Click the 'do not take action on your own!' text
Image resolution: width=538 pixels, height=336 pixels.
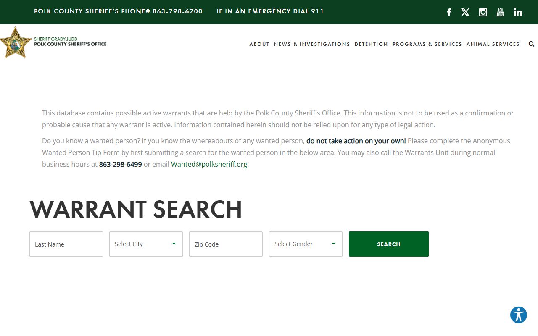click(356, 141)
